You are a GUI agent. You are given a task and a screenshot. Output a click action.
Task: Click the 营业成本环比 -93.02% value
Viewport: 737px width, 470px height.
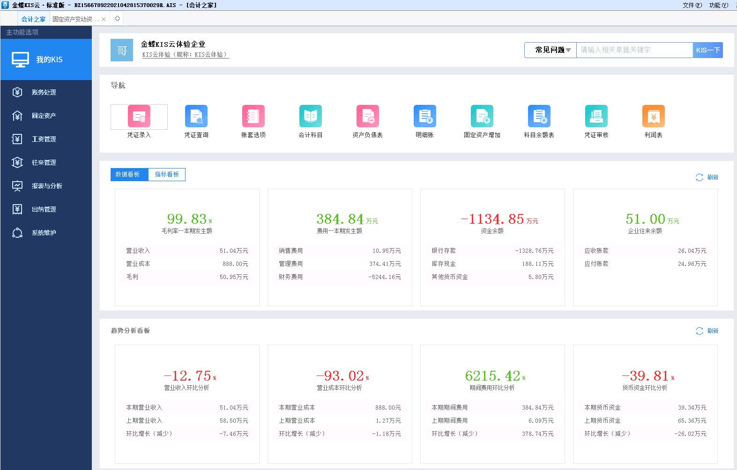342,376
